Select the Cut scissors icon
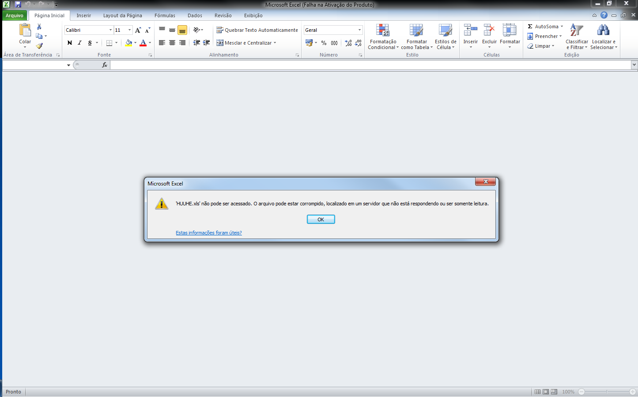Viewport: 638px width, 397px height. coord(39,26)
